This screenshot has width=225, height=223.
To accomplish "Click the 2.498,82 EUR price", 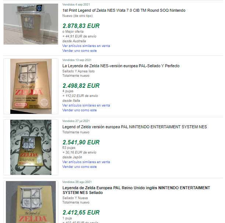I will click(x=81, y=86).
